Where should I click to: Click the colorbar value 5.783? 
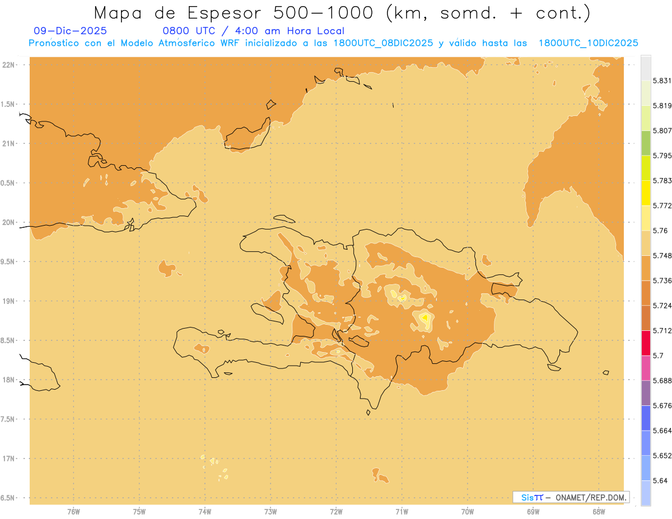pyautogui.click(x=662, y=181)
